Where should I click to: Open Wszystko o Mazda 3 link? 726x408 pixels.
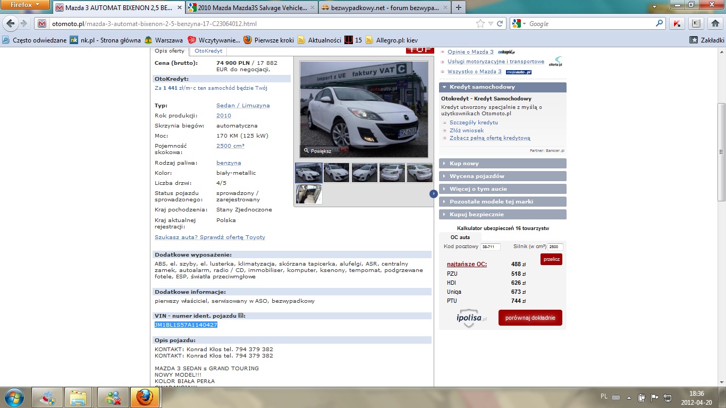pyautogui.click(x=475, y=72)
